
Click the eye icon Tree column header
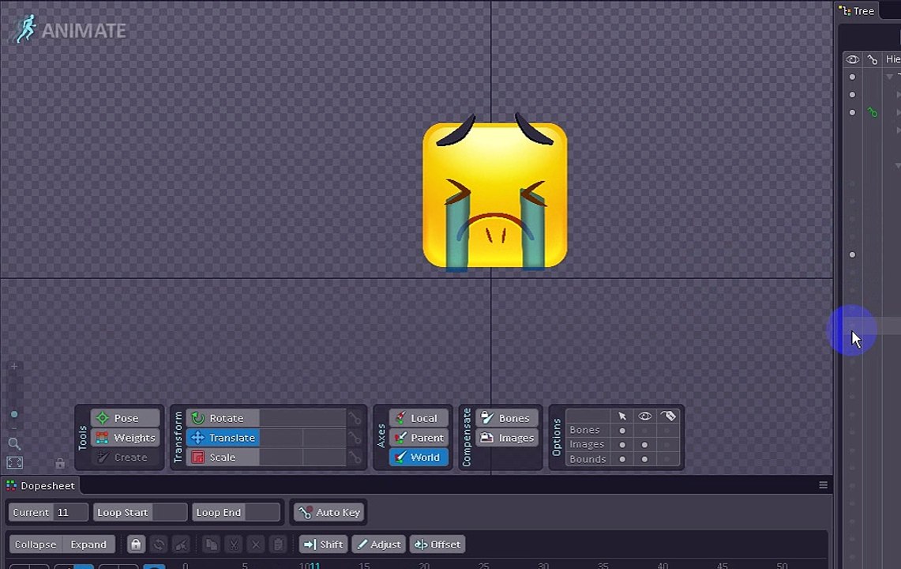[x=852, y=59]
